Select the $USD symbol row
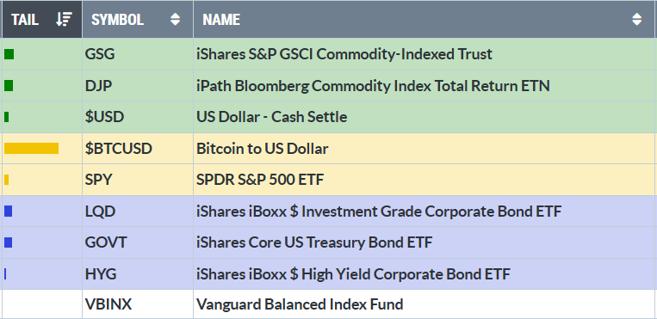 point(328,117)
